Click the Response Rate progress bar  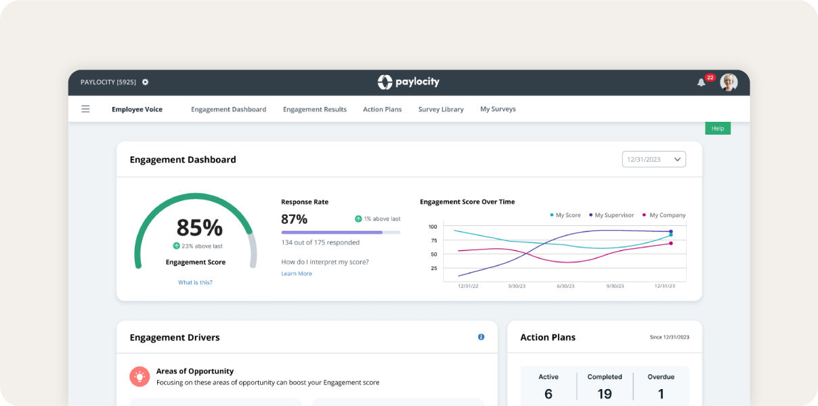[341, 232]
